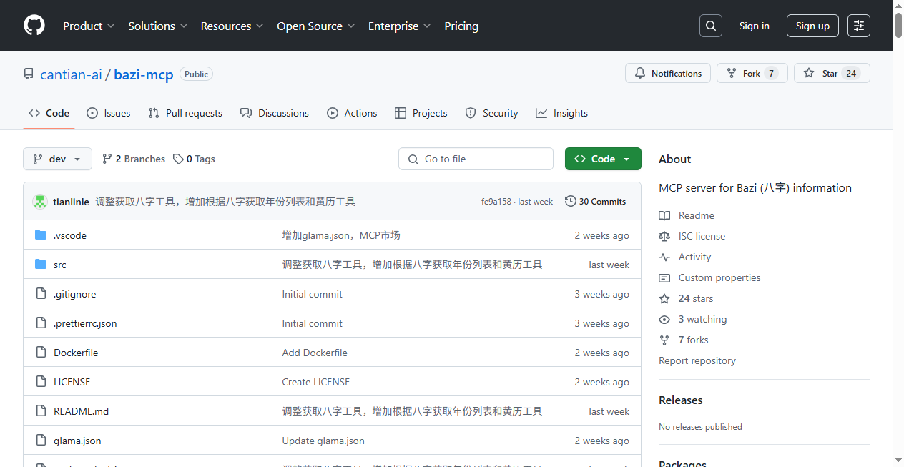Screen dimensions: 904x467
Task: Switch to the Insights tab
Action: [x=561, y=113]
